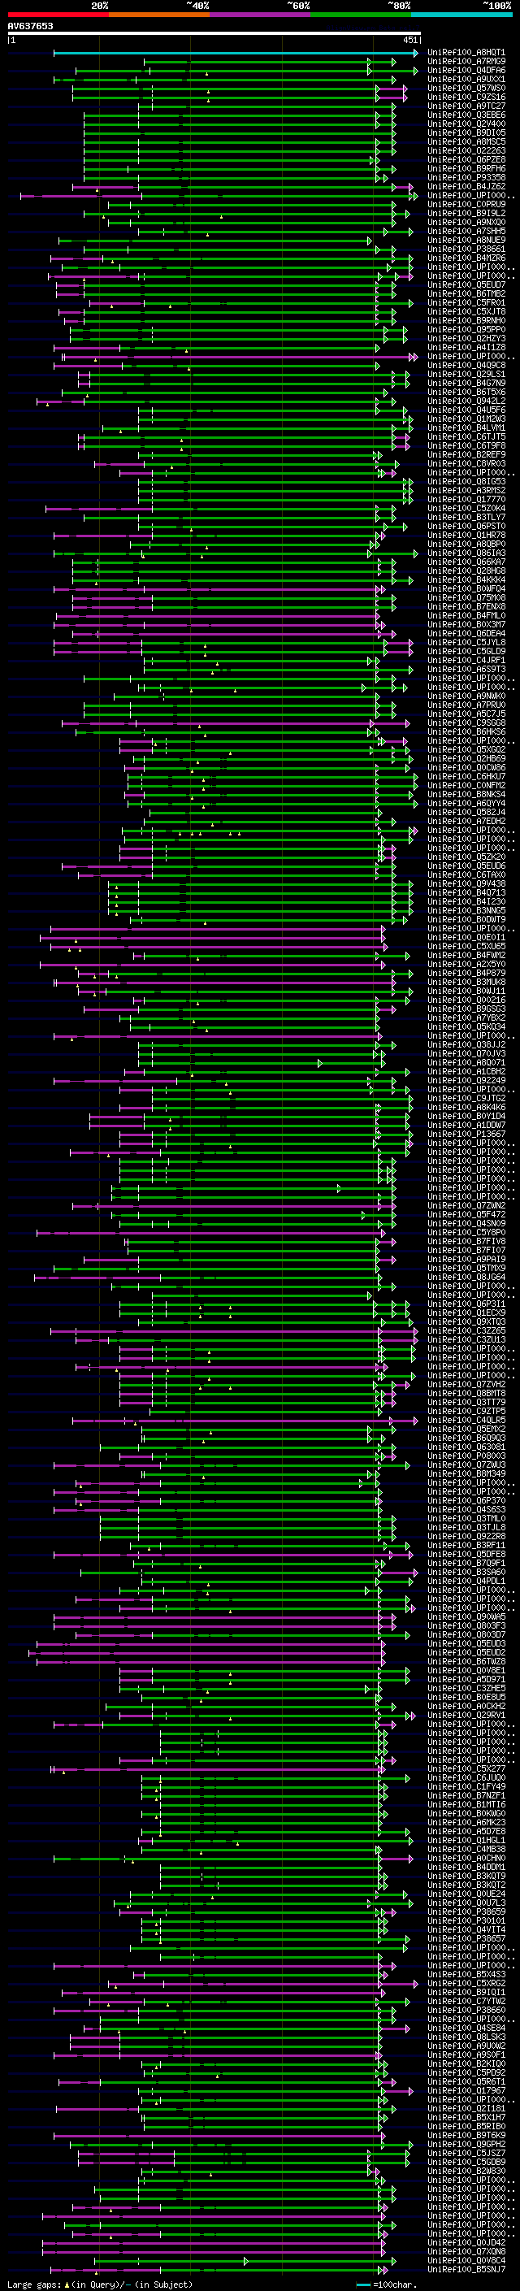The height and width of the screenshot is (2291, 520).
Task: Open hit UniRef100_Q57WS0
Action: point(466,88)
